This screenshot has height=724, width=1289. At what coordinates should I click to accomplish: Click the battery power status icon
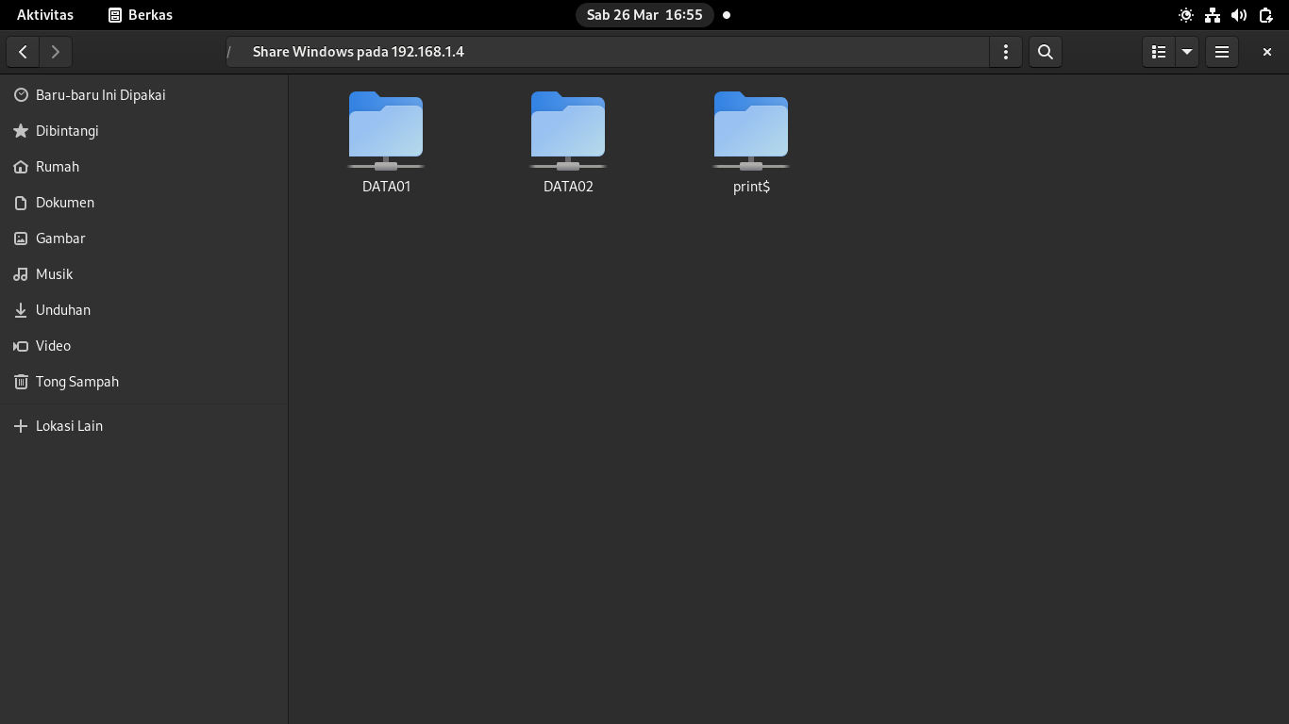1265,15
